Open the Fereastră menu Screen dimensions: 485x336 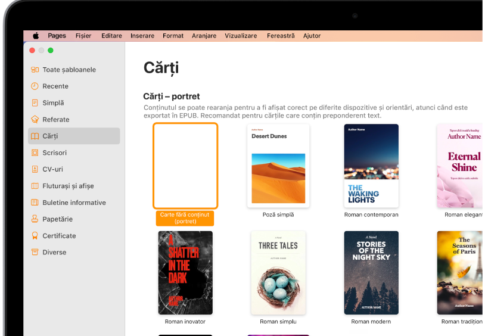click(281, 36)
